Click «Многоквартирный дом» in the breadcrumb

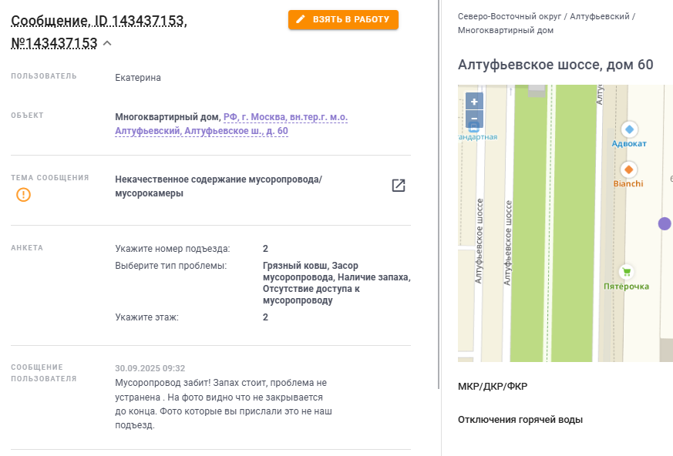point(505,30)
